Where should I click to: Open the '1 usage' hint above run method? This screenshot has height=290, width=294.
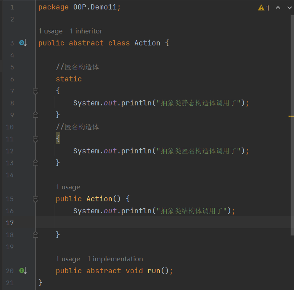click(x=68, y=259)
